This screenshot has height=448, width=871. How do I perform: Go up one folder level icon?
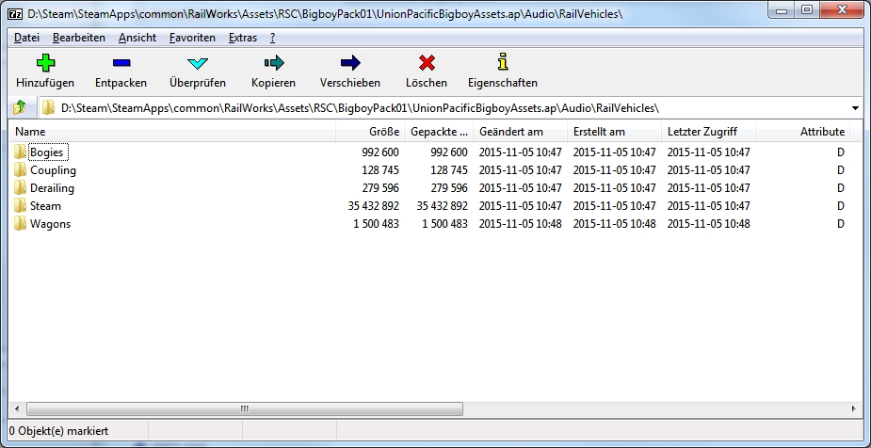pyautogui.click(x=20, y=107)
